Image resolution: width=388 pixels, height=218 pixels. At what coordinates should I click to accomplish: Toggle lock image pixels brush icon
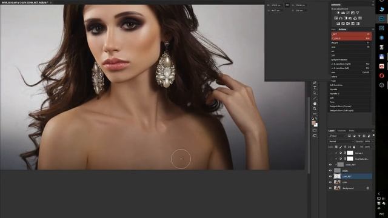[x=341, y=147]
